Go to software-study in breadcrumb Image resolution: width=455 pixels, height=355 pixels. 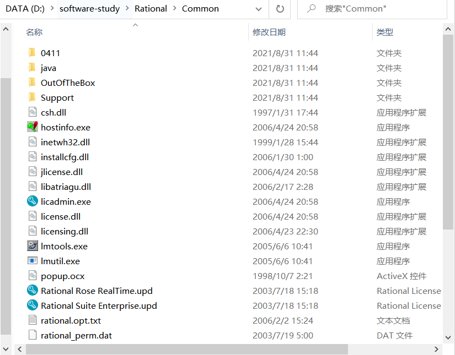[x=89, y=9]
